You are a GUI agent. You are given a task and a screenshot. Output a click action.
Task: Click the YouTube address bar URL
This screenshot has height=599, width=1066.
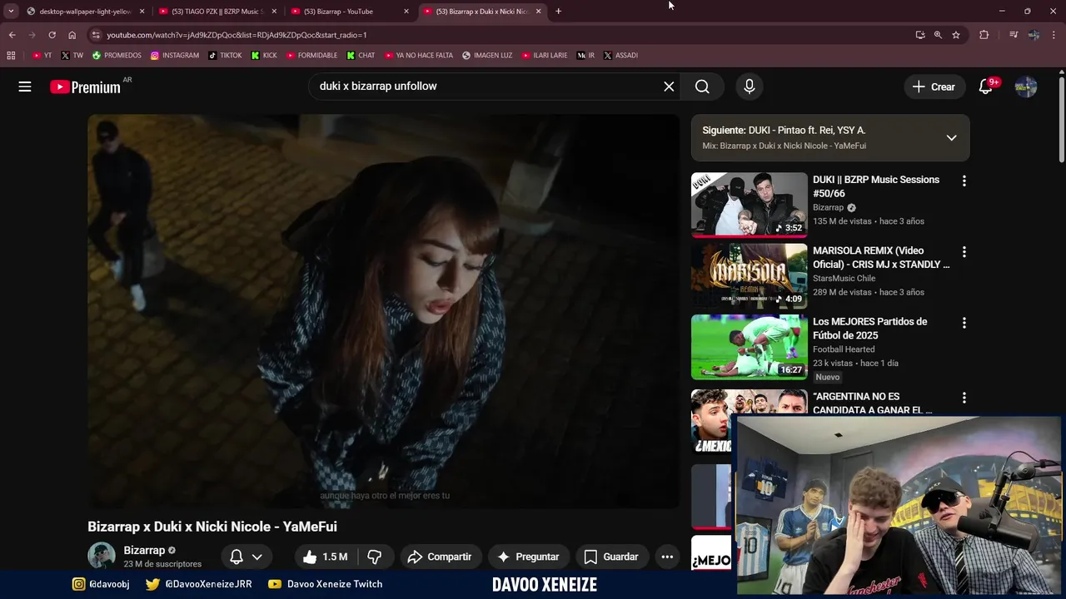237,35
